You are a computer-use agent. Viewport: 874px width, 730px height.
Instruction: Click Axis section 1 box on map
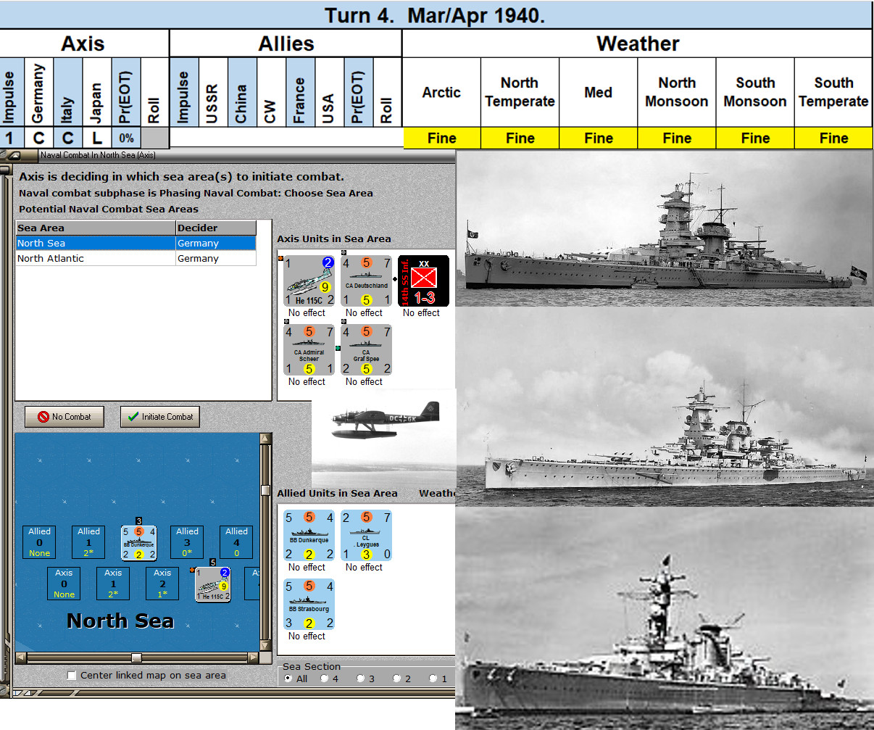(x=114, y=584)
